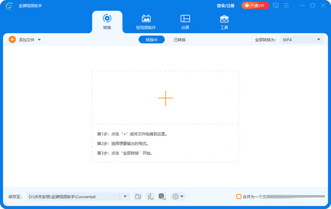Image resolution: width=331 pixels, height=209 pixels.
Task: Click the large orange plus to add files
Action: pyautogui.click(x=165, y=98)
